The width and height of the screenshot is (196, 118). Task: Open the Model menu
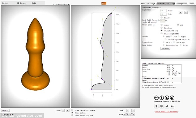tap(5, 3)
